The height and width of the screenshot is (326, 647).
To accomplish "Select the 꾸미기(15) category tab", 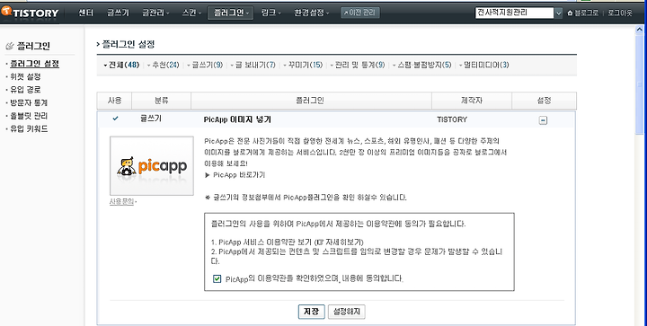I will [305, 65].
